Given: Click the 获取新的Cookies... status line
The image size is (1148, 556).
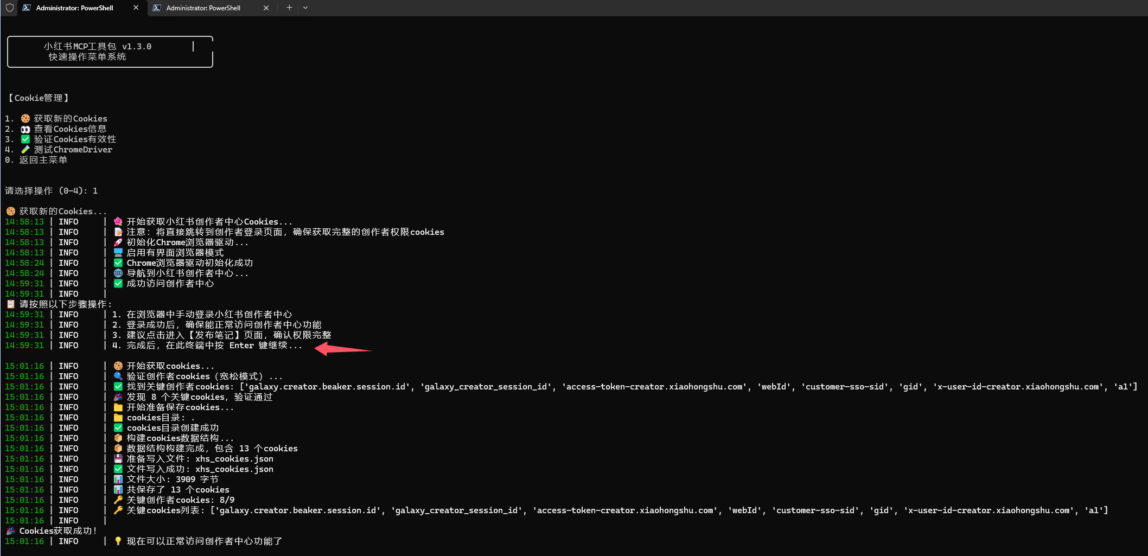Looking at the screenshot, I should [63, 211].
